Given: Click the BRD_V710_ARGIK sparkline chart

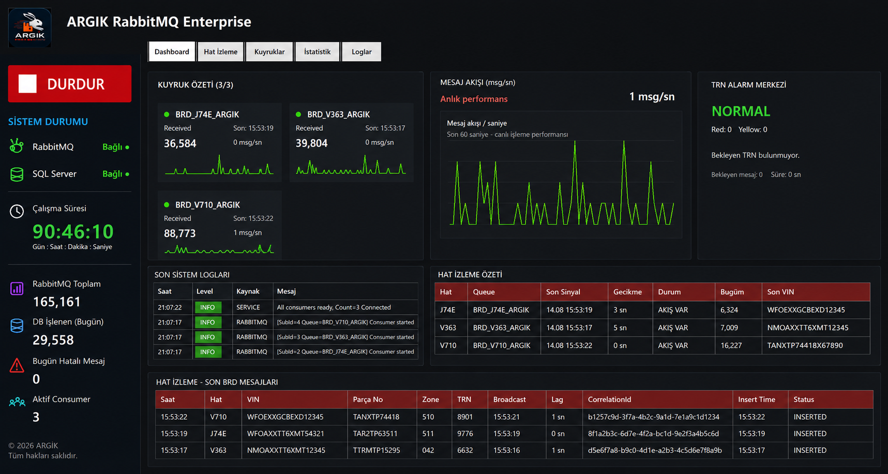Looking at the screenshot, I should coord(219,249).
